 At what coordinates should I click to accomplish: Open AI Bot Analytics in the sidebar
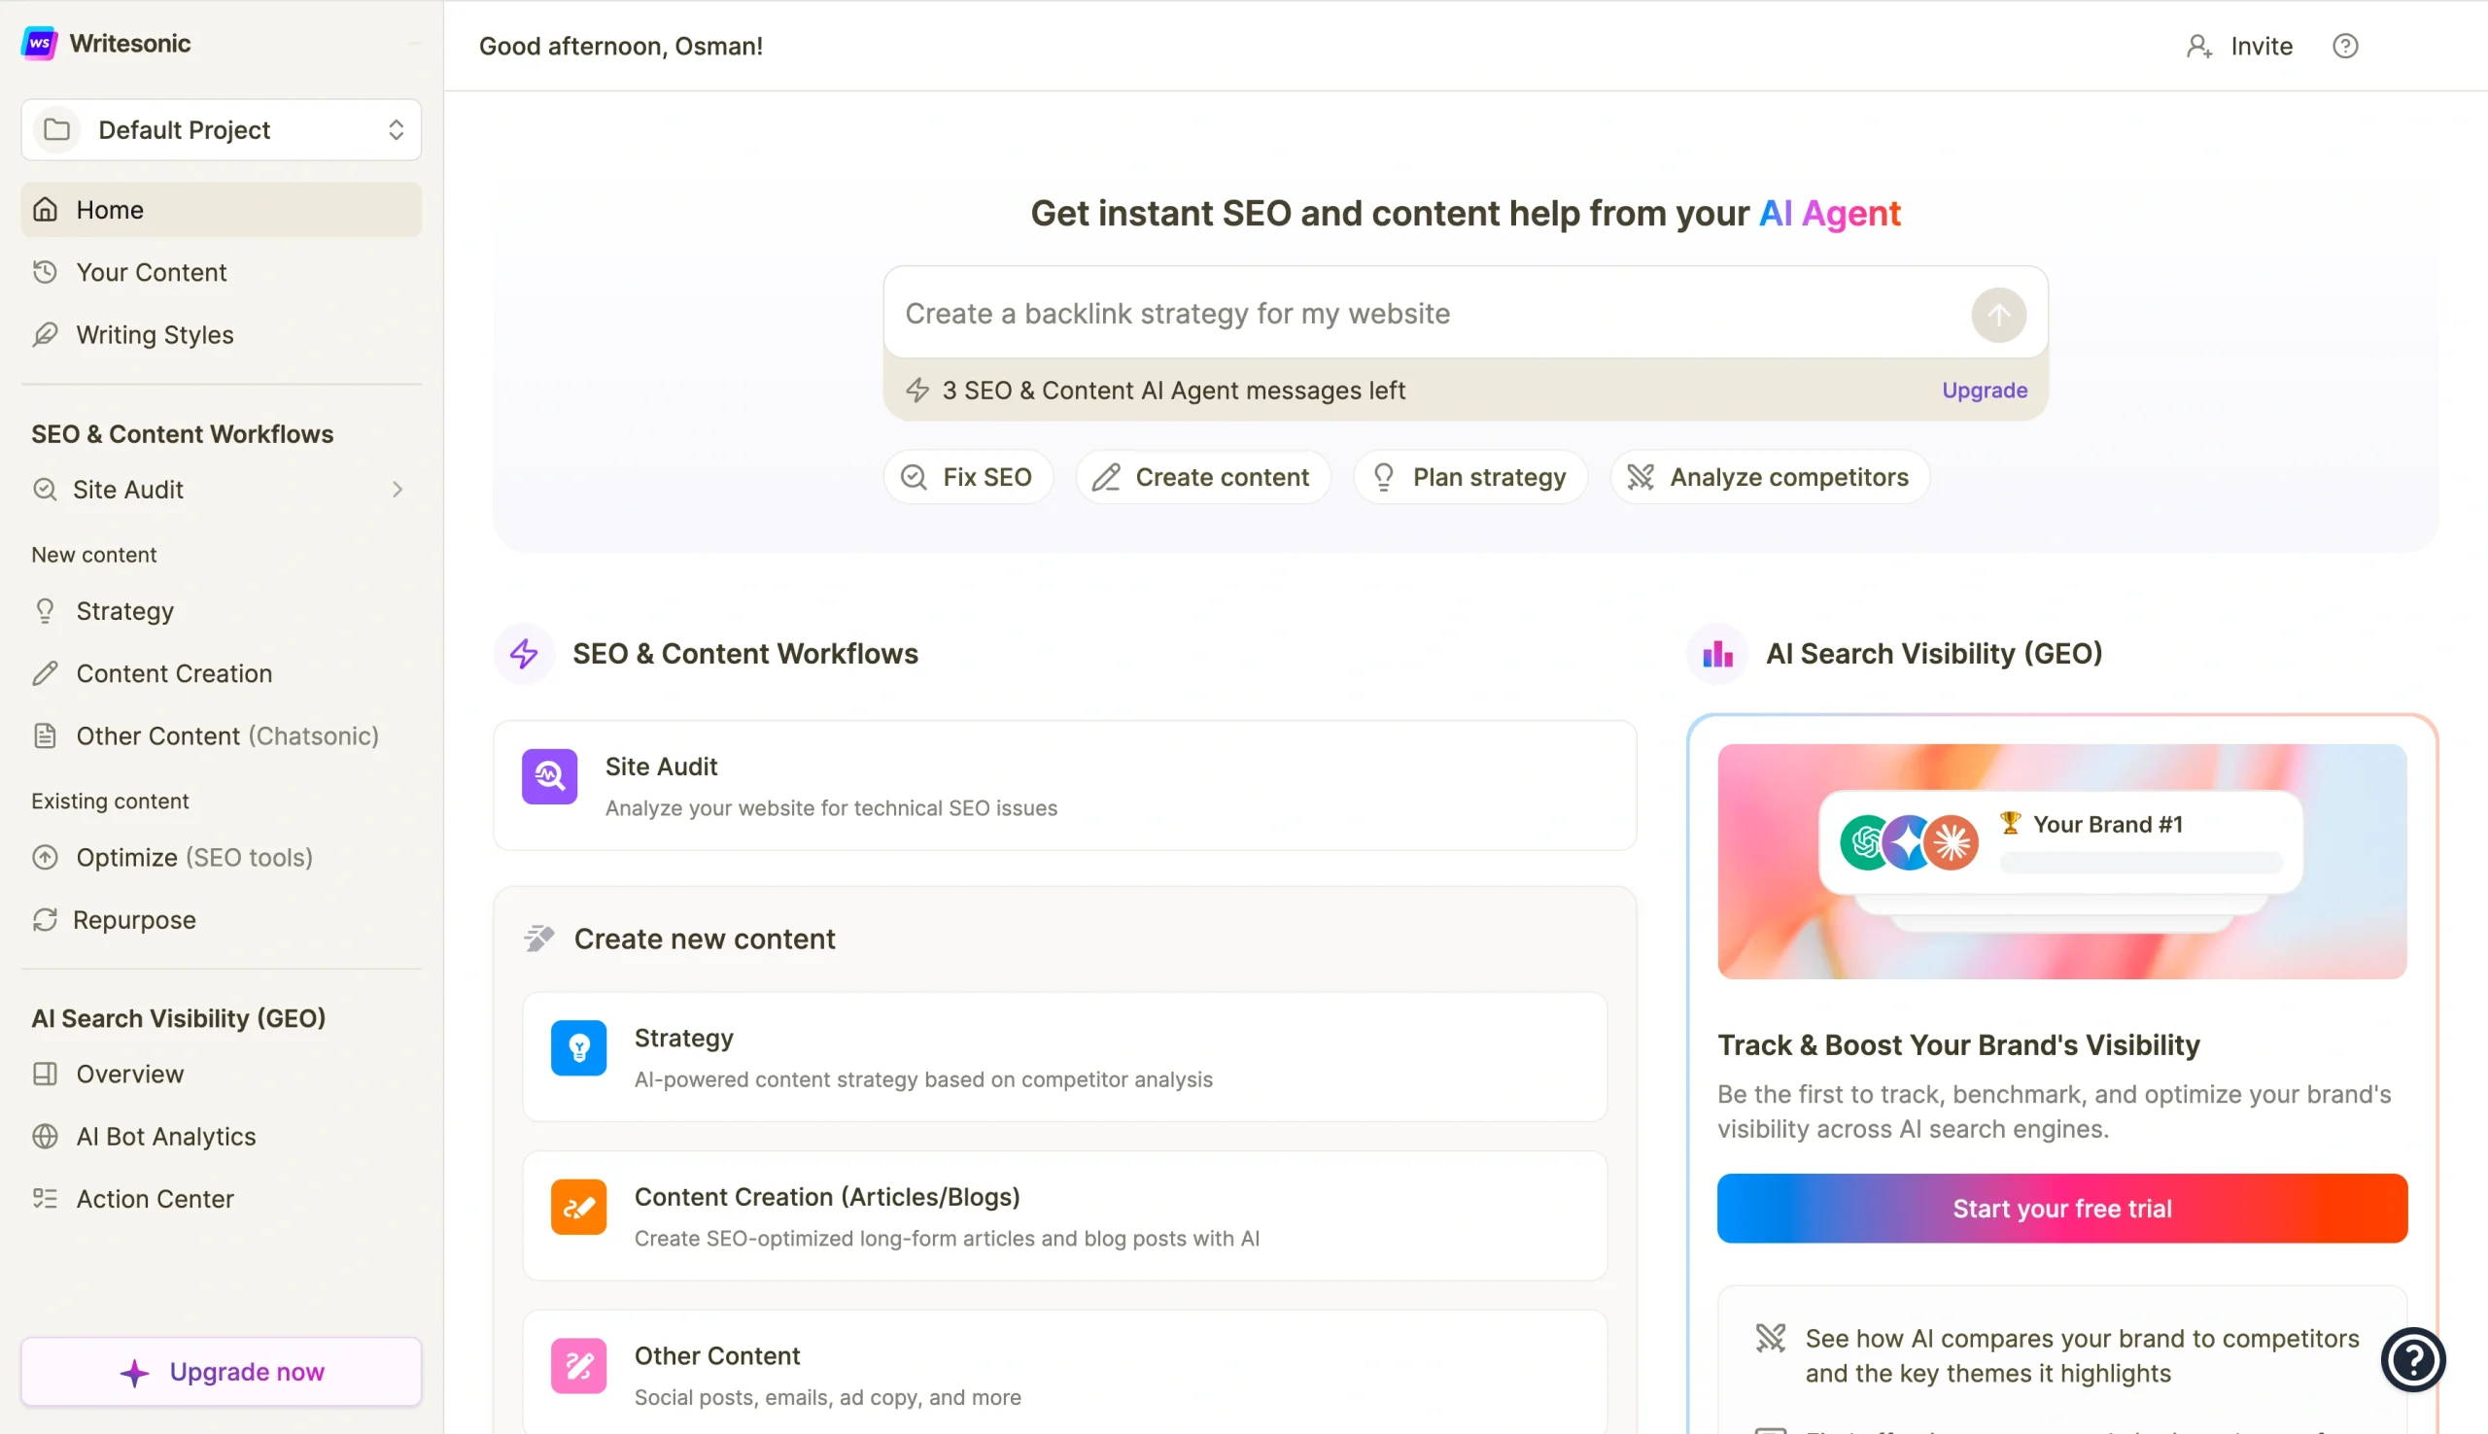tap(222, 1137)
